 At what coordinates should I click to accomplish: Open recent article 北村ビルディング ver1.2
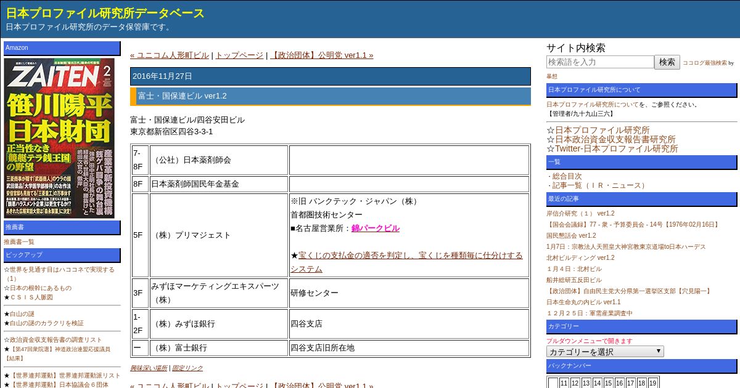point(580,258)
